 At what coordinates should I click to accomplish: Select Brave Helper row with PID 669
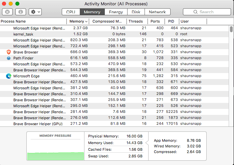pyautogui.click(x=114, y=94)
